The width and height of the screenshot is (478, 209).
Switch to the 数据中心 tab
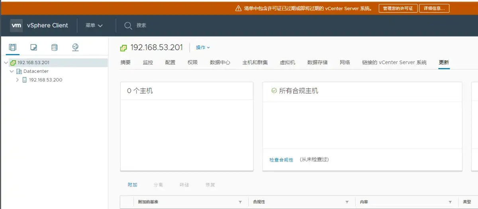[x=220, y=63]
